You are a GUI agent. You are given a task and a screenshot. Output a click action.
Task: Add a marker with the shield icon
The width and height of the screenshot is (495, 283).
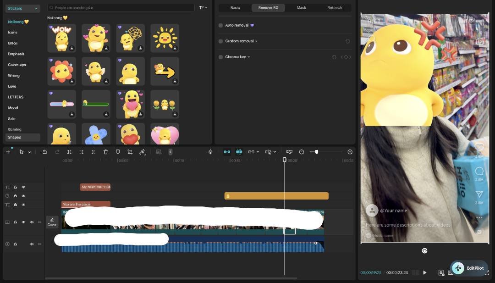click(118, 152)
